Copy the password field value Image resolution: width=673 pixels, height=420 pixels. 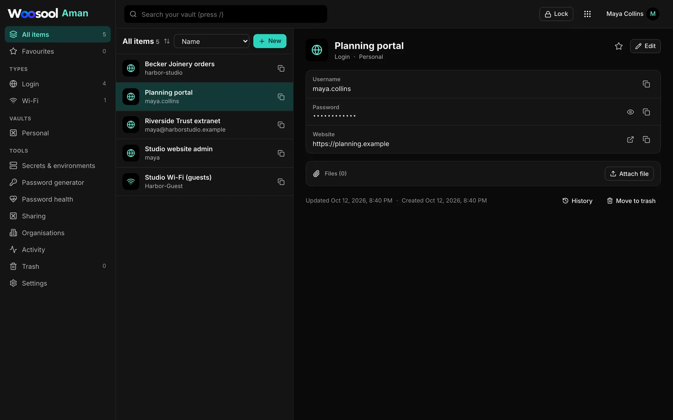[646, 112]
